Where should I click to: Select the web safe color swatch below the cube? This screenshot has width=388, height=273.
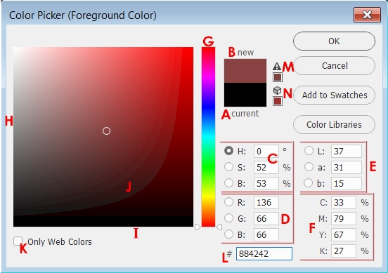tap(278, 101)
